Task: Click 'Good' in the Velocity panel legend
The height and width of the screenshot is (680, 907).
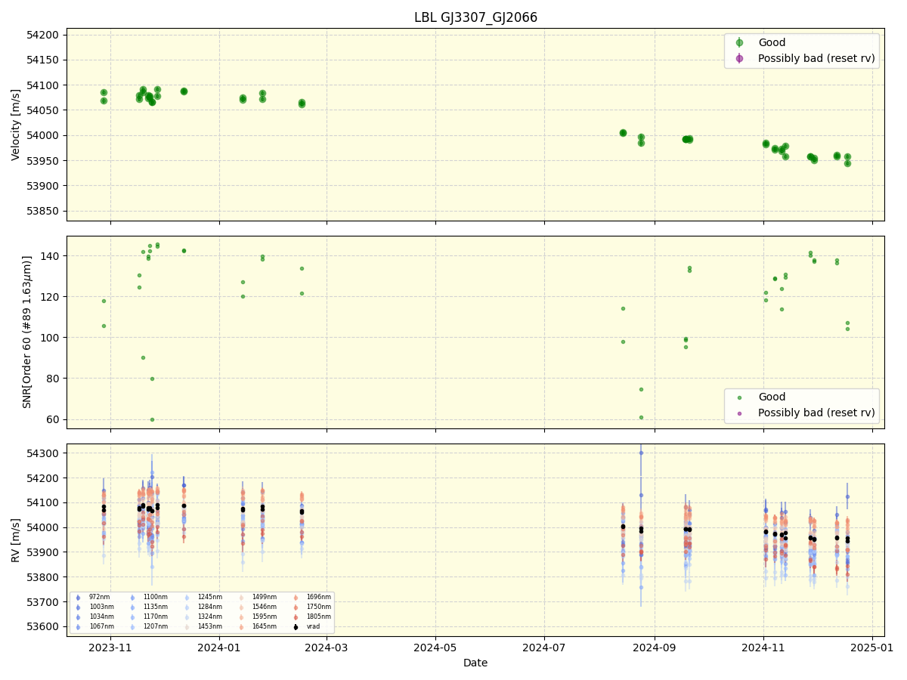Action: (772, 42)
